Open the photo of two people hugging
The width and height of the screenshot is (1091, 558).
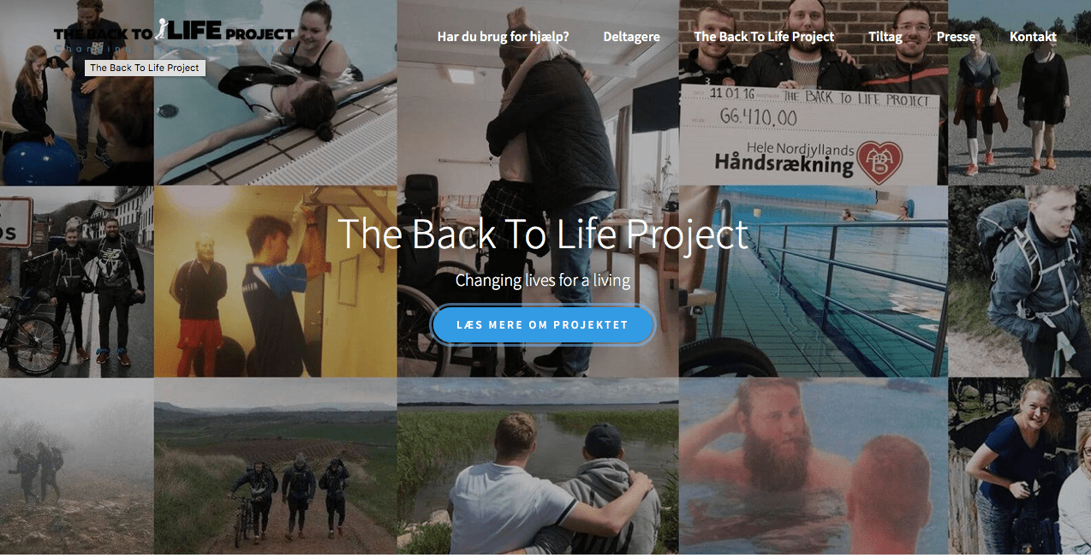538,188
